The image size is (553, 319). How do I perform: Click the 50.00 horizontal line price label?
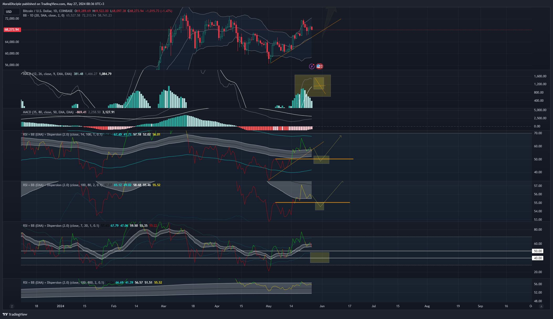tap(538, 251)
